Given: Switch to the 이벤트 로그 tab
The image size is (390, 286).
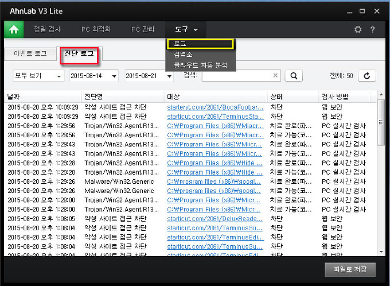Looking at the screenshot, I should pyautogui.click(x=30, y=53).
